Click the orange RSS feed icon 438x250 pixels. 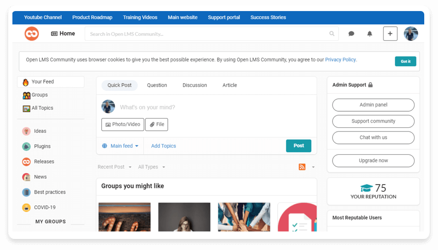coord(302,167)
